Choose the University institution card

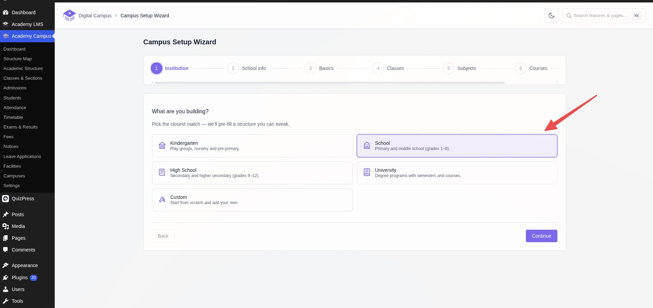coord(457,173)
